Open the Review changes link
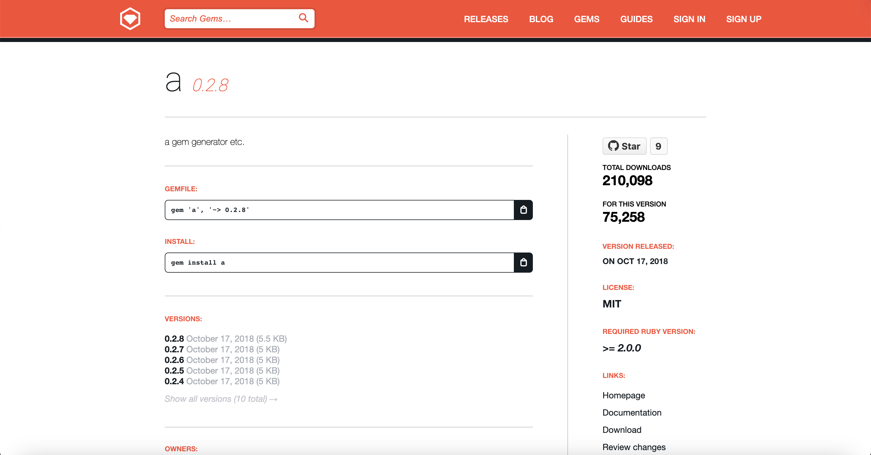871x455 pixels. (634, 447)
